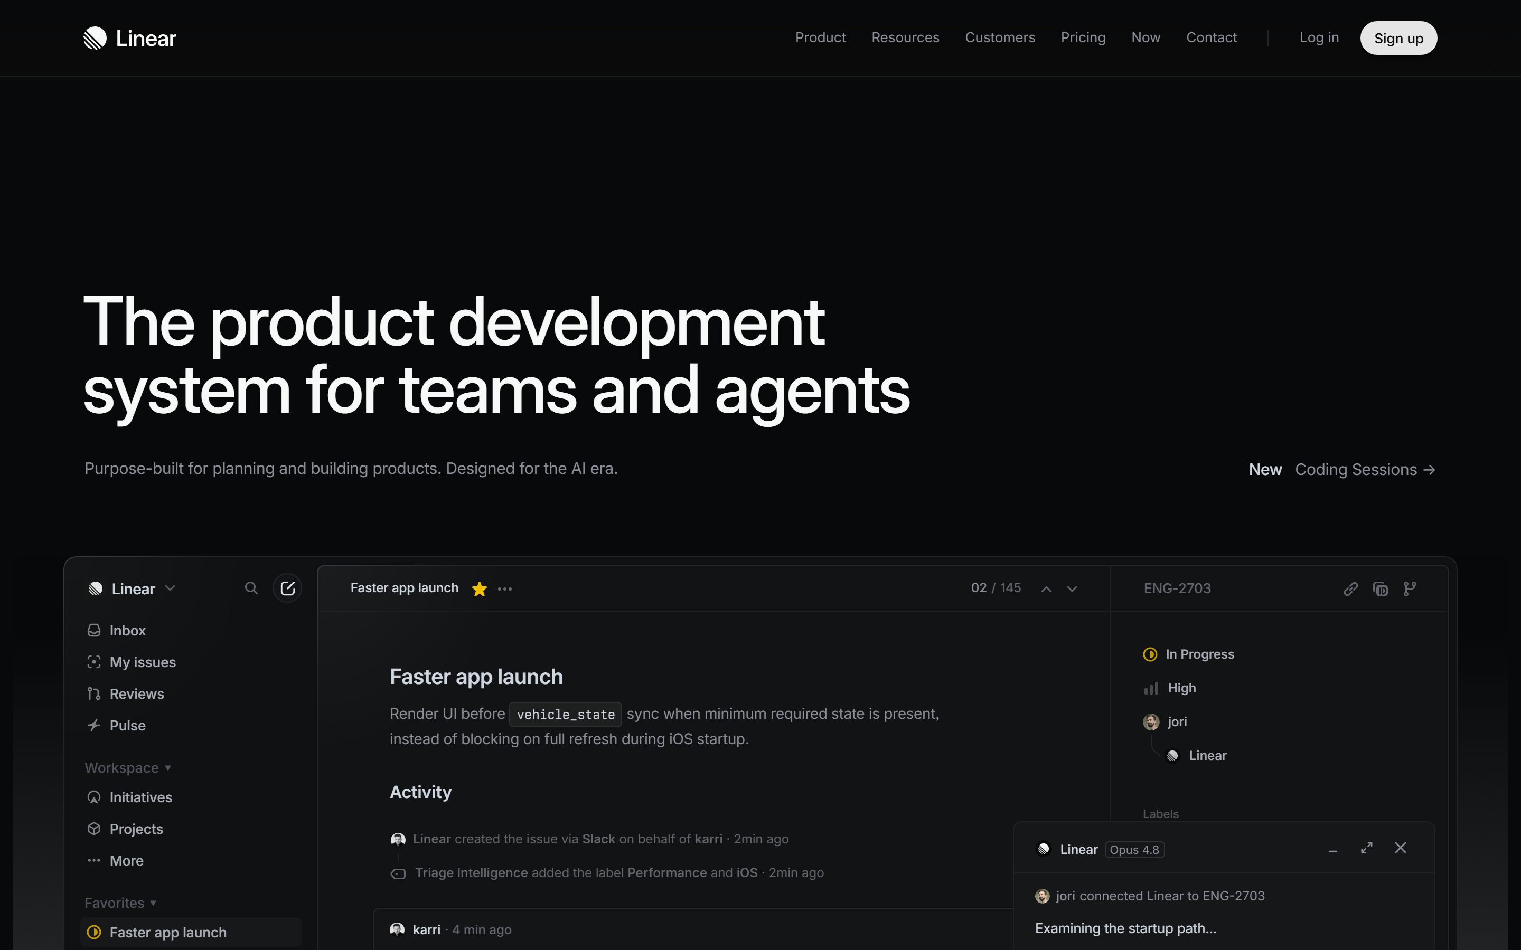Viewport: 1521px width, 950px height.
Task: Click karri's avatar on the comment
Action: [397, 929]
